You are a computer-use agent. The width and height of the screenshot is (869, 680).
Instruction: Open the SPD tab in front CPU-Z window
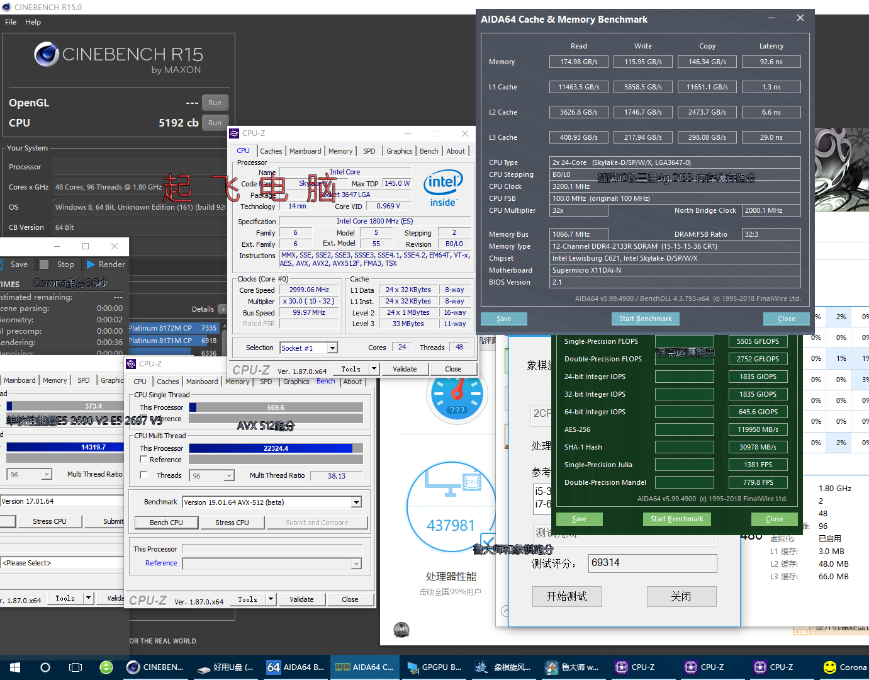pyautogui.click(x=369, y=151)
